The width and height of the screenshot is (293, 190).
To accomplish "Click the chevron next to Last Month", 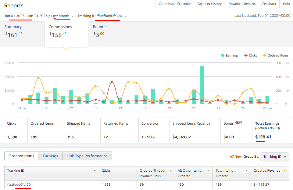I will (73, 16).
